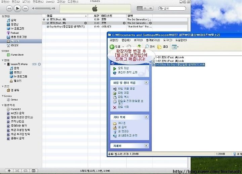Image resolution: width=242 pixels, height=174 pixels.
Task: Go 뒤로 in Explorer
Action: (x=115, y=47)
